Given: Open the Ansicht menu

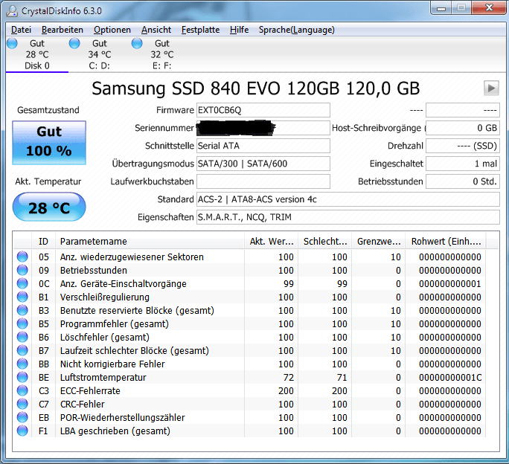Looking at the screenshot, I should (x=156, y=30).
